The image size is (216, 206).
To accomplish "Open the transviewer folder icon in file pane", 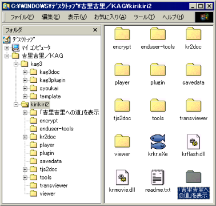I will 194,105.
